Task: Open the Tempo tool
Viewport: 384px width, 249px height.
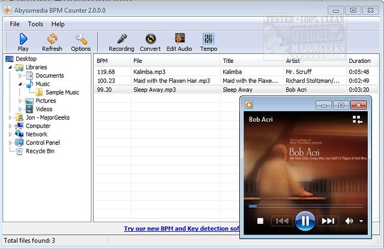Action: (x=208, y=42)
